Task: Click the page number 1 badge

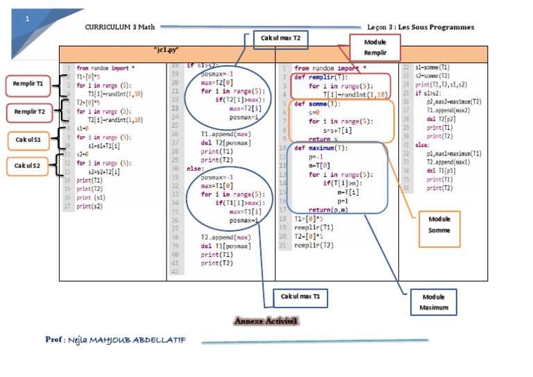Action: [x=27, y=19]
